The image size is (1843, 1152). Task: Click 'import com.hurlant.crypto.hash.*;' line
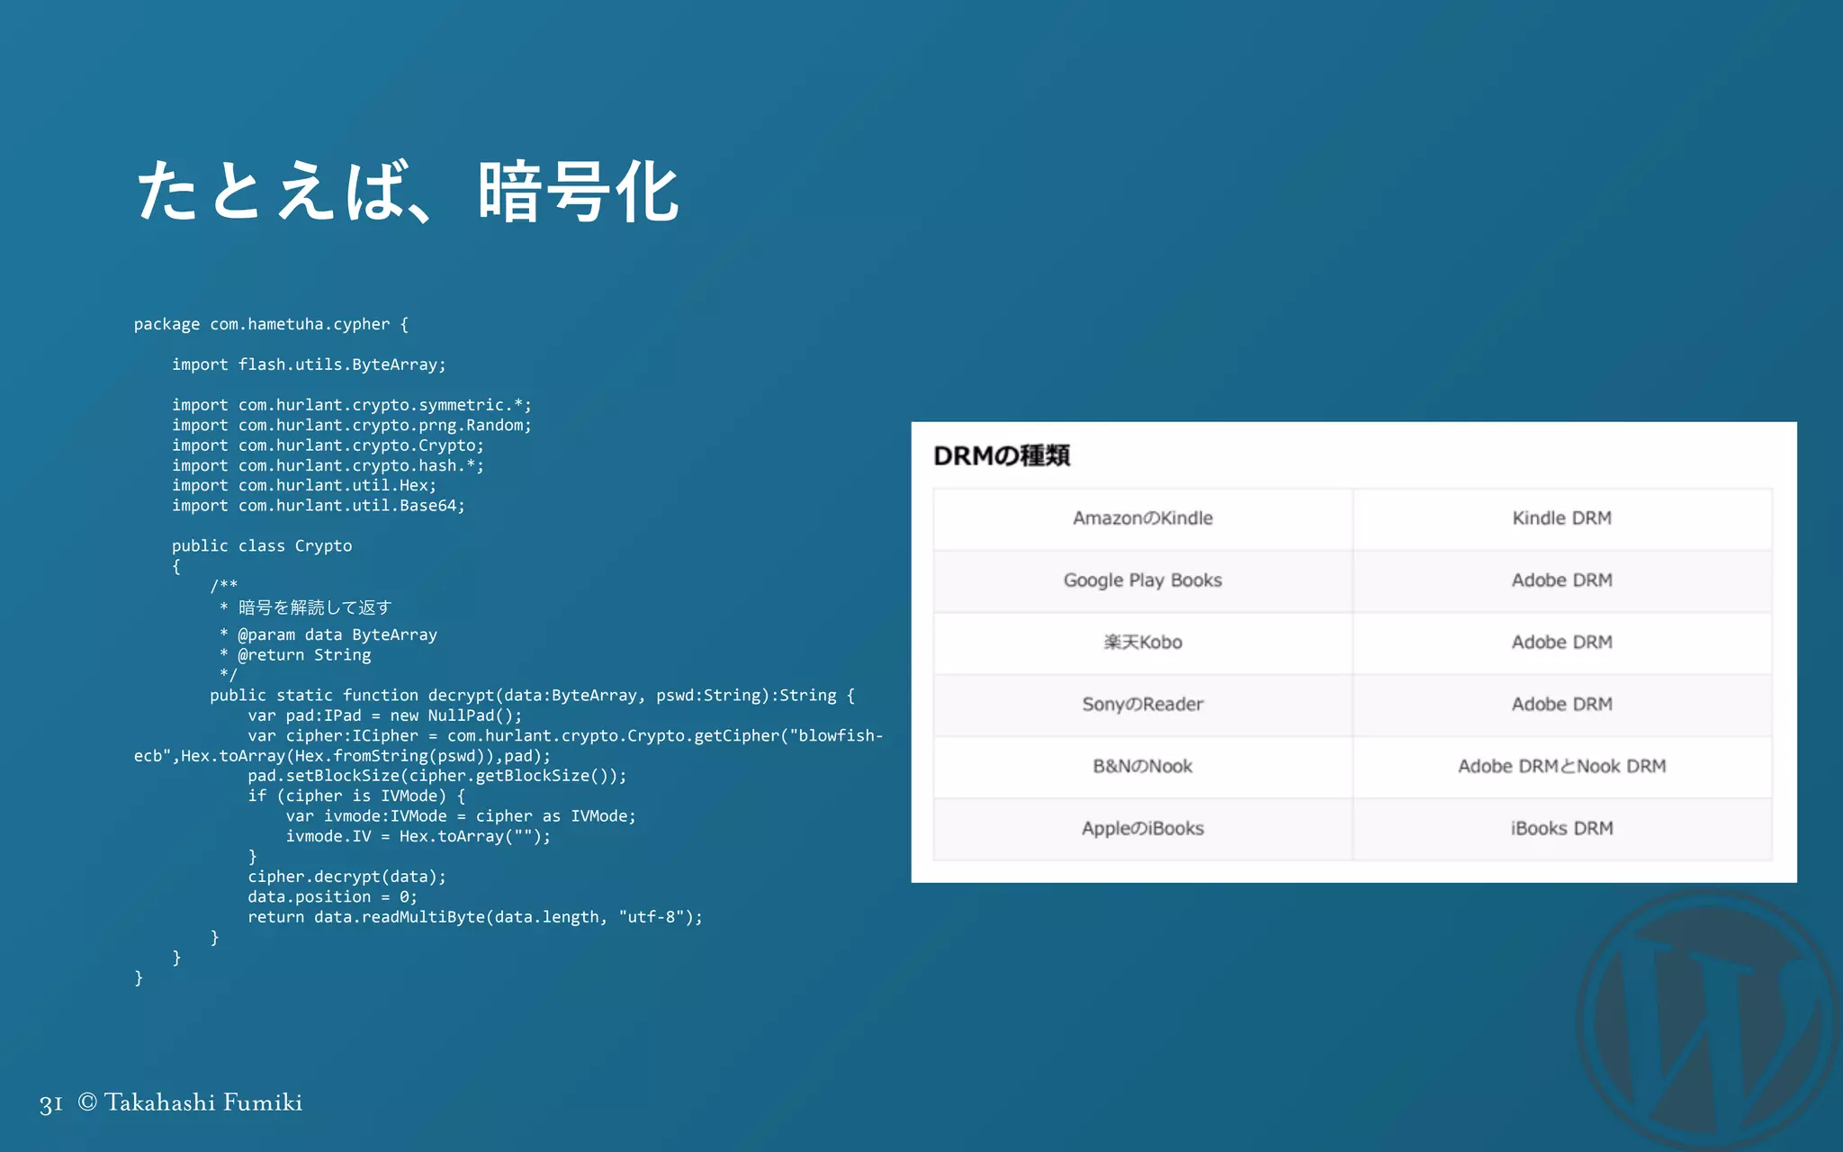328,465
